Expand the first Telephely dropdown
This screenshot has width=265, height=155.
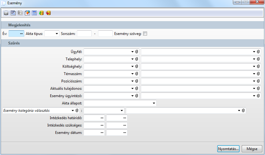132,59
